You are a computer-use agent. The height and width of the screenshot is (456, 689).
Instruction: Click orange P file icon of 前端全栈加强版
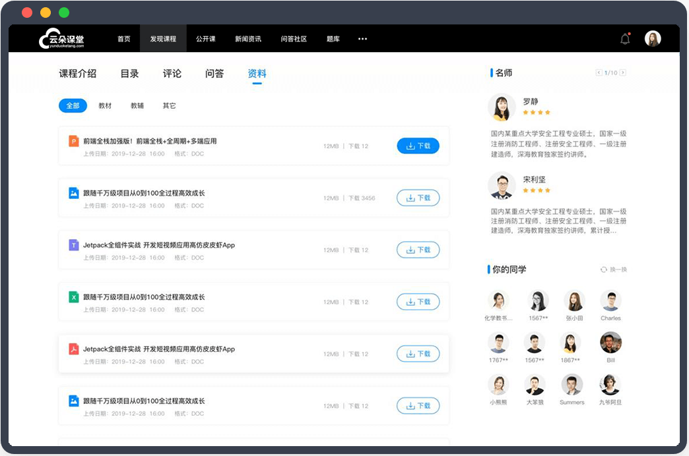click(x=74, y=141)
